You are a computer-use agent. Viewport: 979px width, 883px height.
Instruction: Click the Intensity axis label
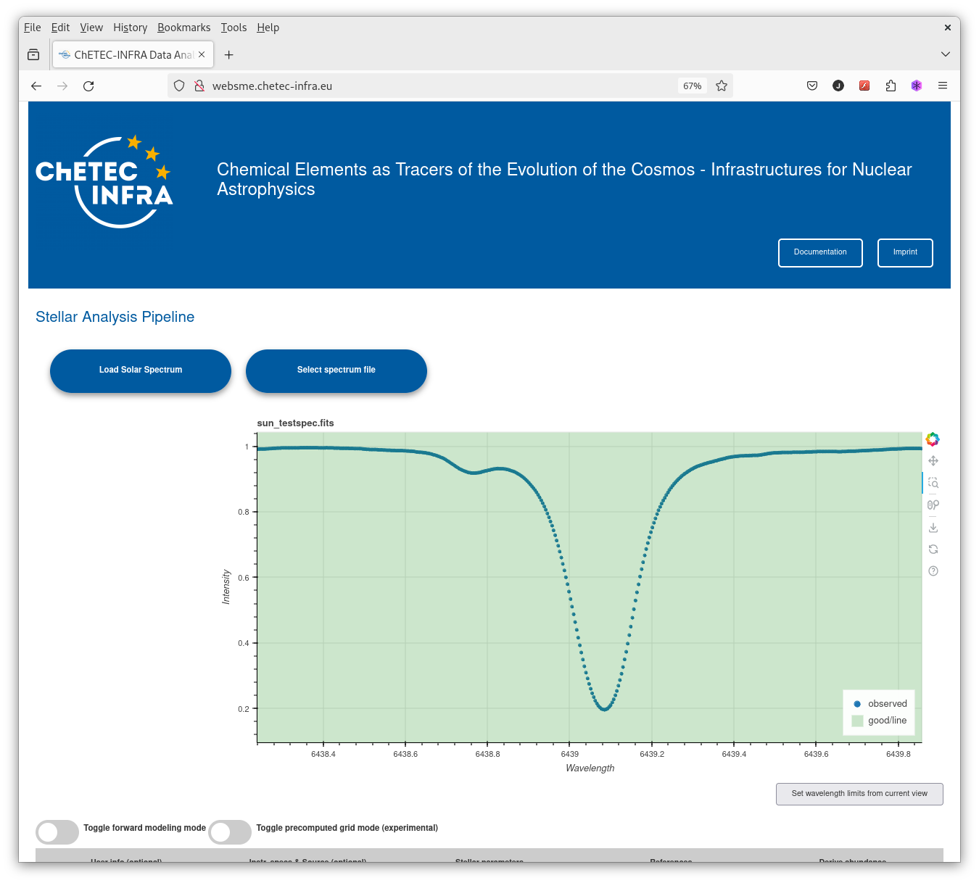coord(226,587)
